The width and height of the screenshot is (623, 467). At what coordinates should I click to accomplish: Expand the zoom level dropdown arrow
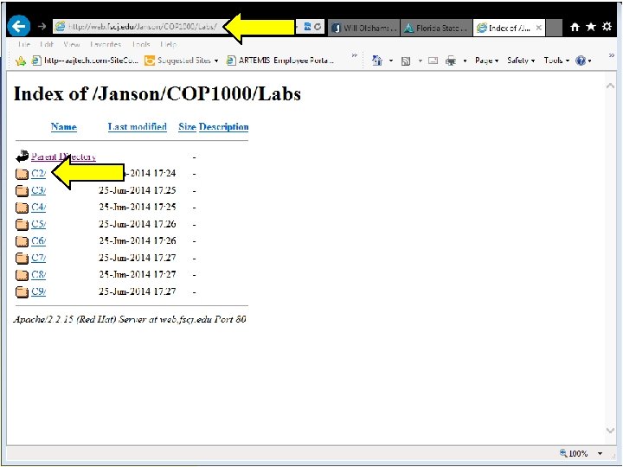600,453
